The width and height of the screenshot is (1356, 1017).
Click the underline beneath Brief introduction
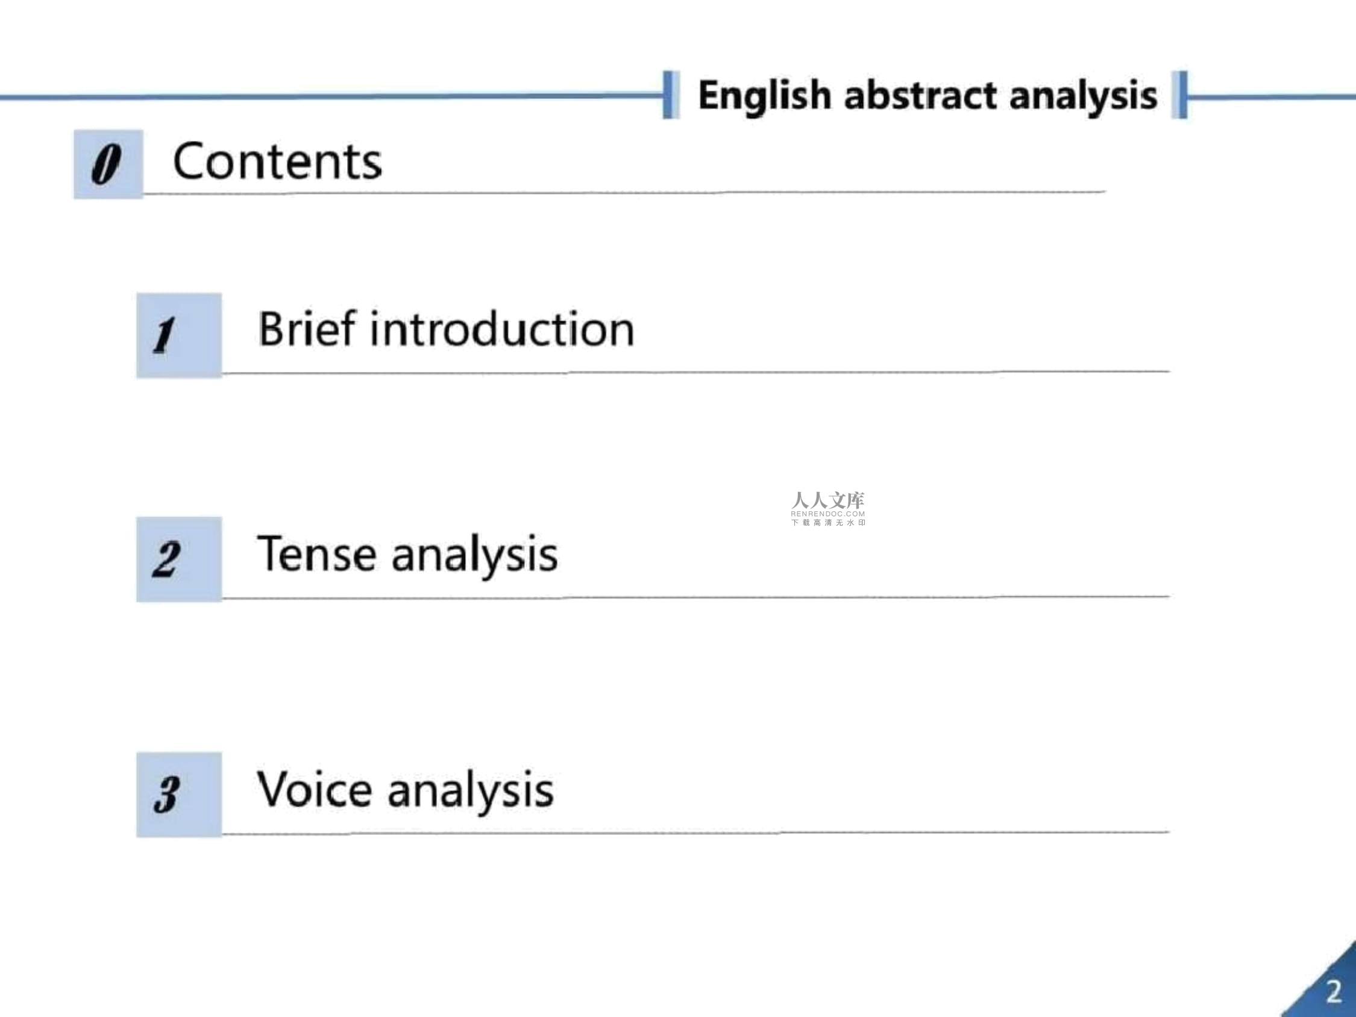(695, 372)
